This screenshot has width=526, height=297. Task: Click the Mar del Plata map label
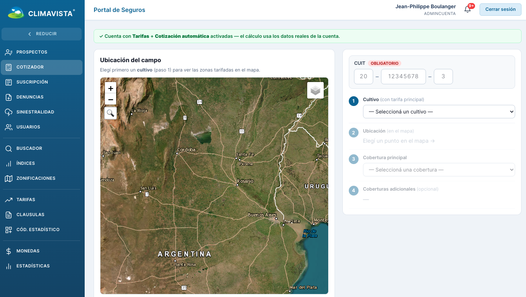pos(303,287)
